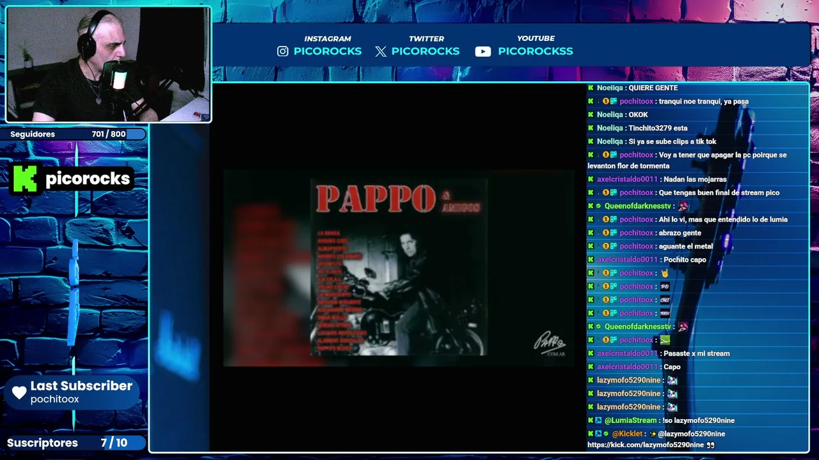Click the message 'Voy a tener que apagar la pc'
819x460 pixels.
click(x=687, y=160)
